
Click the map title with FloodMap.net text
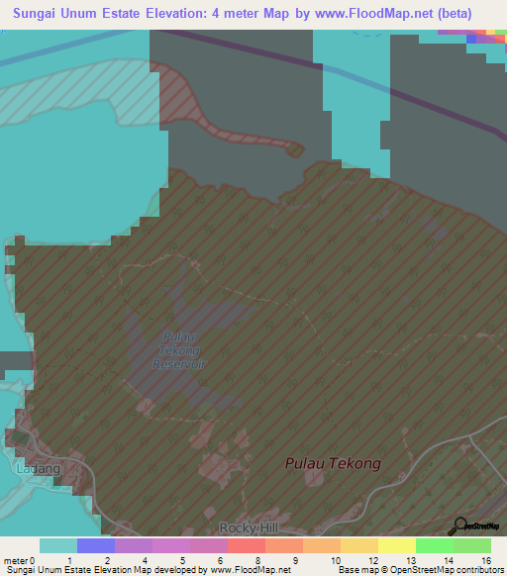(x=243, y=14)
